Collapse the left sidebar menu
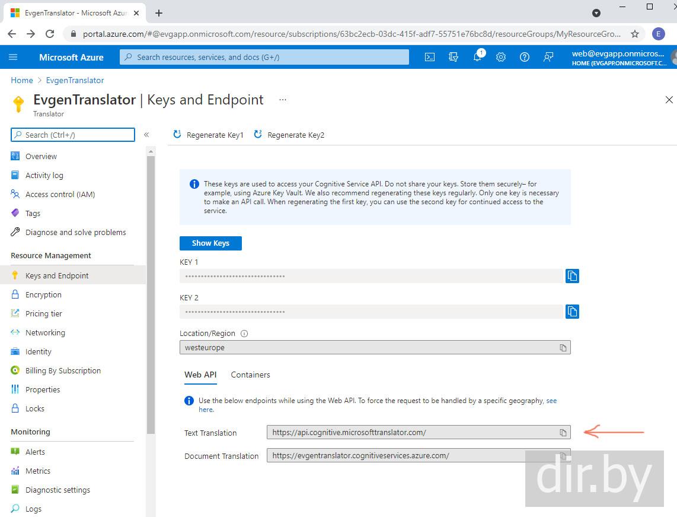Image resolution: width=677 pixels, height=517 pixels. (146, 135)
